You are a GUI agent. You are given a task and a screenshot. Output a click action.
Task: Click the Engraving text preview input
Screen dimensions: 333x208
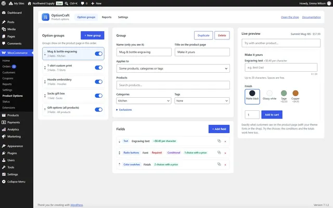pyautogui.click(x=281, y=68)
